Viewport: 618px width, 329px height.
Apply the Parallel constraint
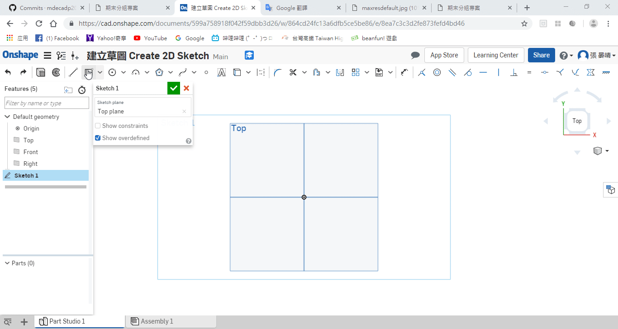pyautogui.click(x=452, y=72)
